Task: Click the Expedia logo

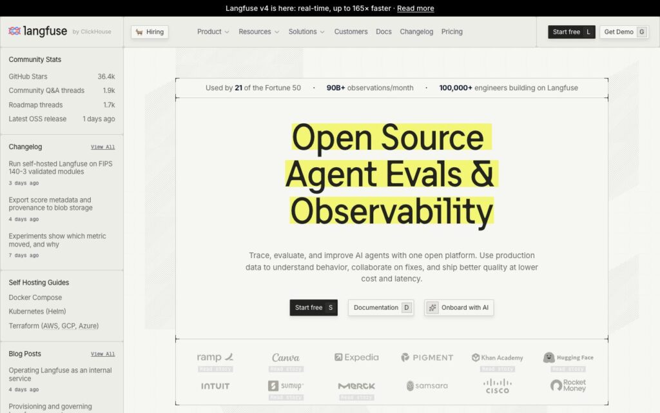Action: pyautogui.click(x=356, y=358)
